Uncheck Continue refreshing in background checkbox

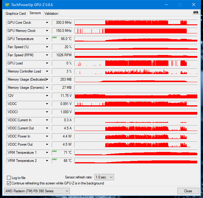(x=9, y=183)
